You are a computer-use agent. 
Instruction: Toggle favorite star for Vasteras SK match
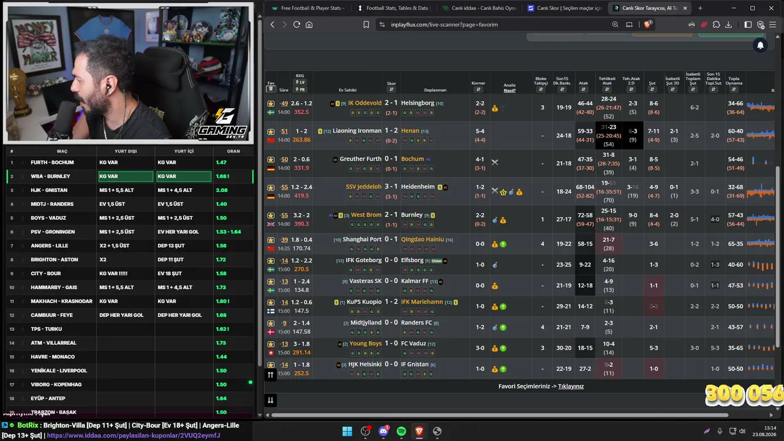[271, 282]
